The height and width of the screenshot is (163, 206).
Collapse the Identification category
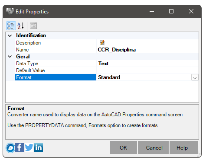pos(10,35)
